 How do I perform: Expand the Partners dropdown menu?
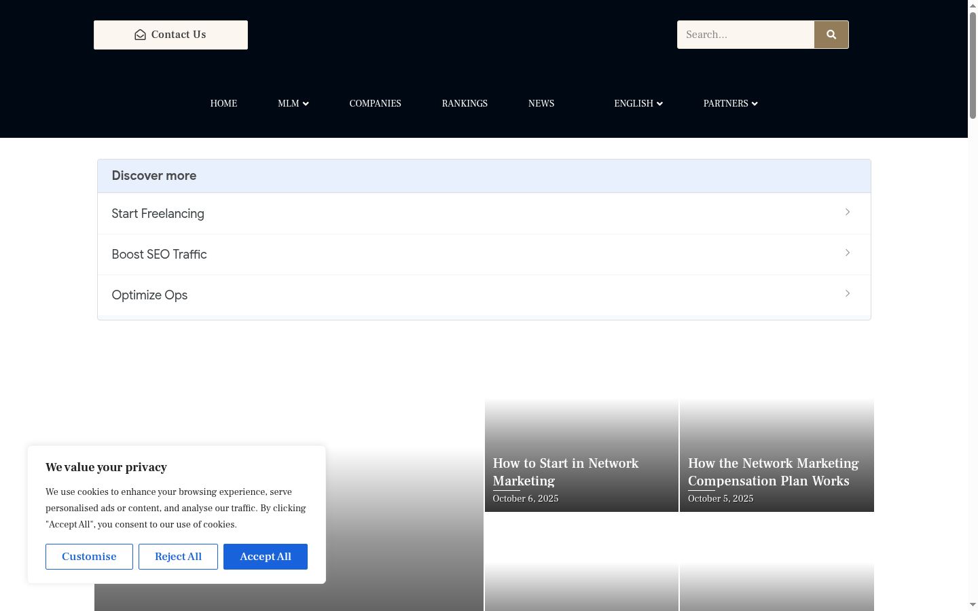pyautogui.click(x=731, y=103)
